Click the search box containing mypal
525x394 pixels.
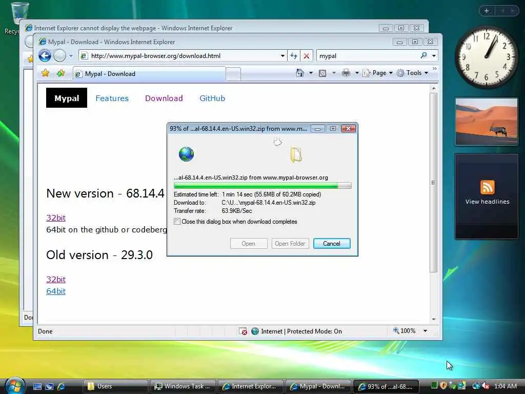367,56
